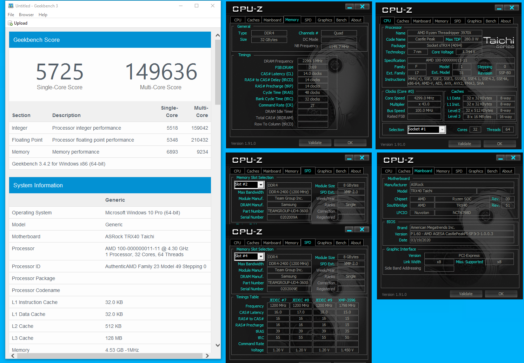Click the Geekbench app icon in title bar
Image resolution: width=524 pixels, height=363 pixels.
[x=11, y=6]
